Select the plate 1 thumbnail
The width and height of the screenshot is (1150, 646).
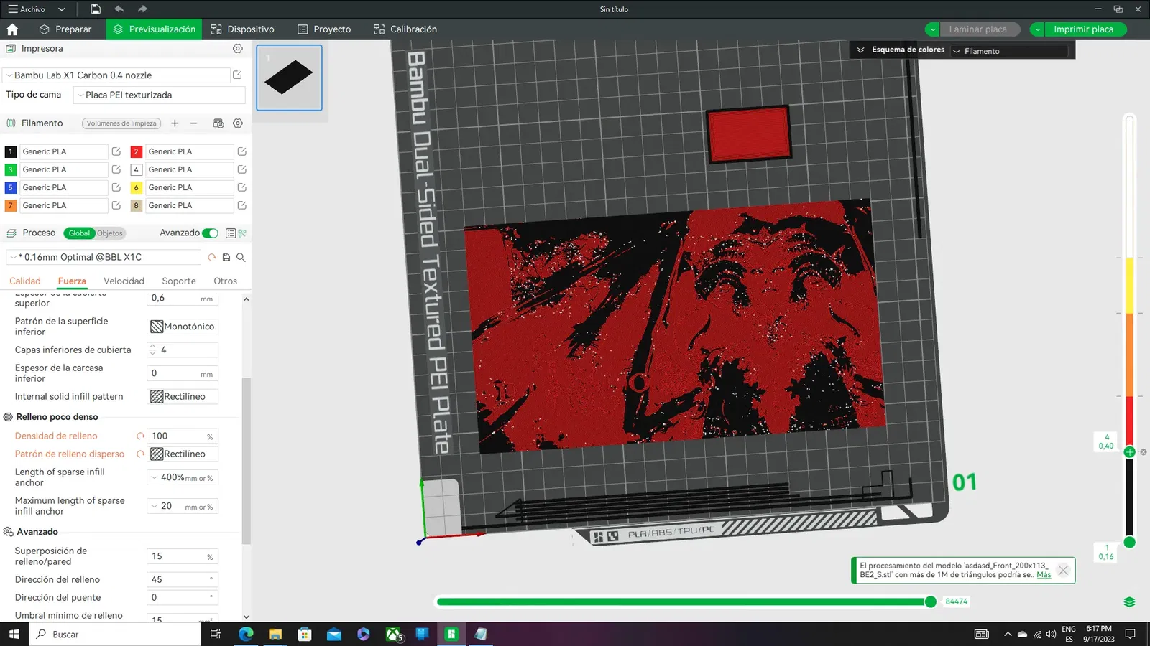289,78
